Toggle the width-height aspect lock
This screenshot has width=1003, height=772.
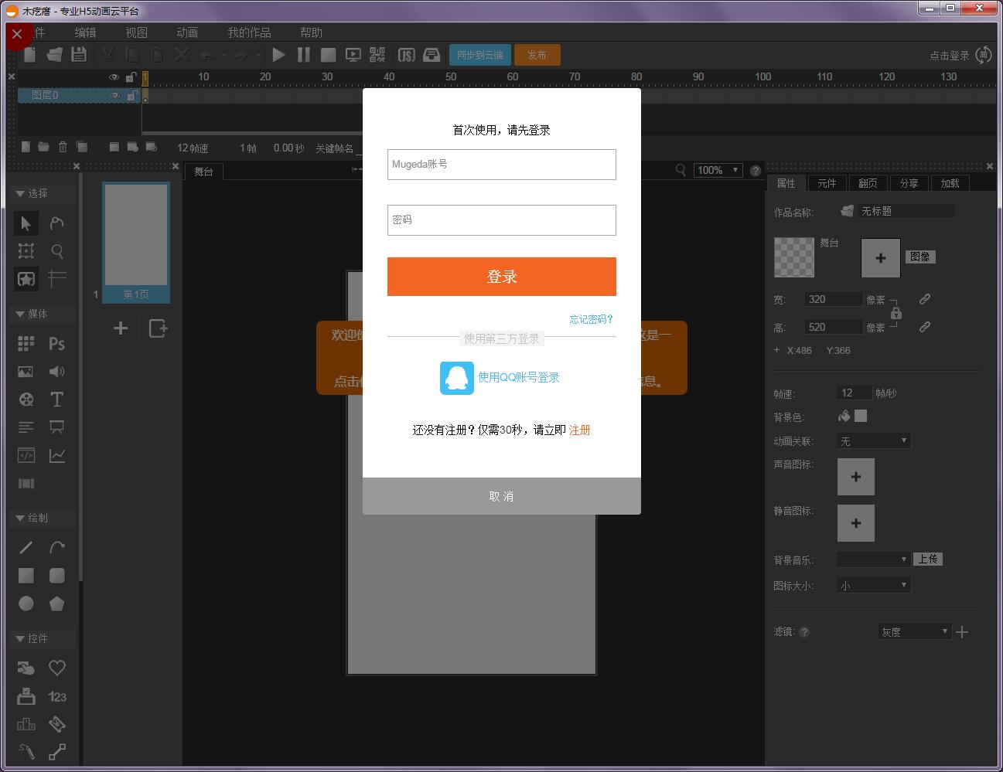[x=896, y=313]
